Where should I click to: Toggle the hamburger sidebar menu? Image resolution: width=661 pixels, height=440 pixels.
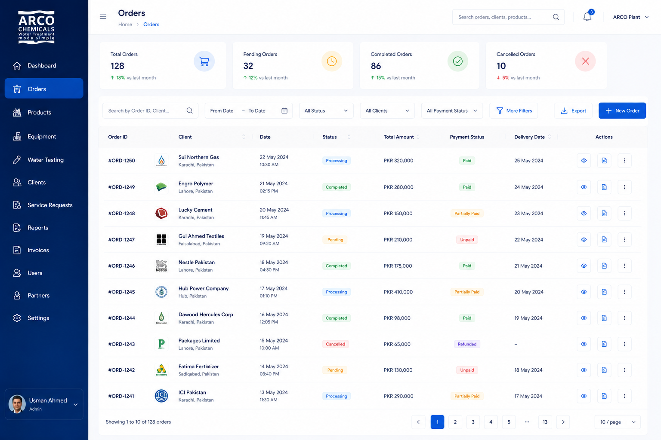[x=103, y=17]
